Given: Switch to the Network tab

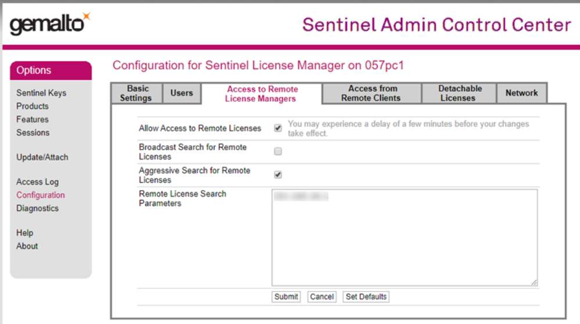Looking at the screenshot, I should point(521,93).
